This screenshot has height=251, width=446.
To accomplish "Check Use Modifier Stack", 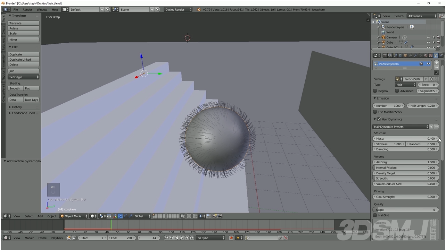I will tap(375, 112).
